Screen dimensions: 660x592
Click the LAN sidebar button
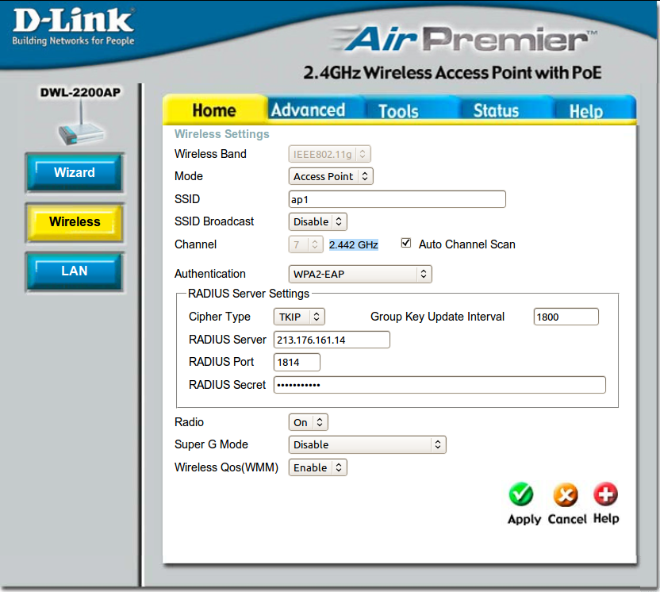click(75, 271)
